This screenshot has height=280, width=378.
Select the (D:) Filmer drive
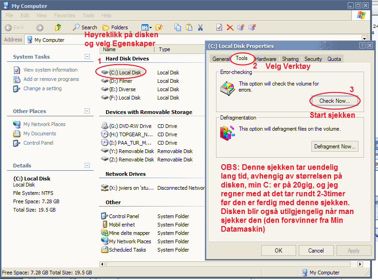point(117,81)
